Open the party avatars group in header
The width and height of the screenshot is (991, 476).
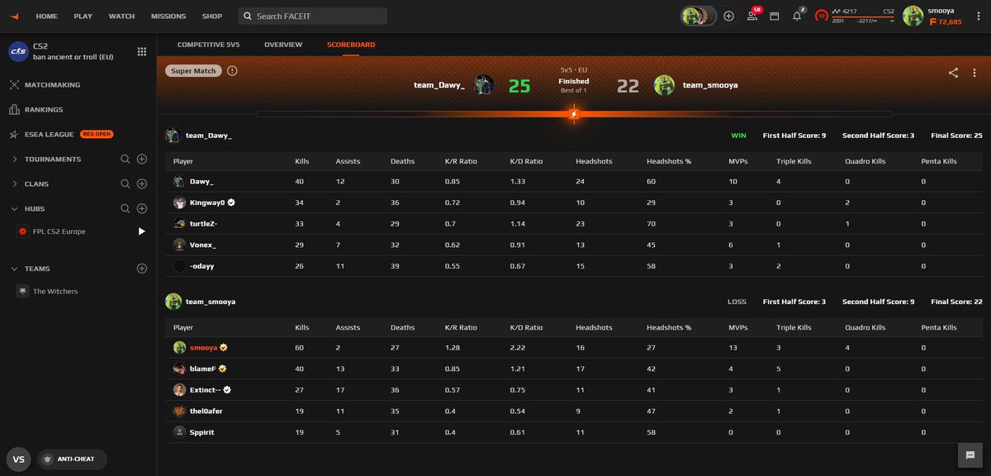pyautogui.click(x=698, y=16)
